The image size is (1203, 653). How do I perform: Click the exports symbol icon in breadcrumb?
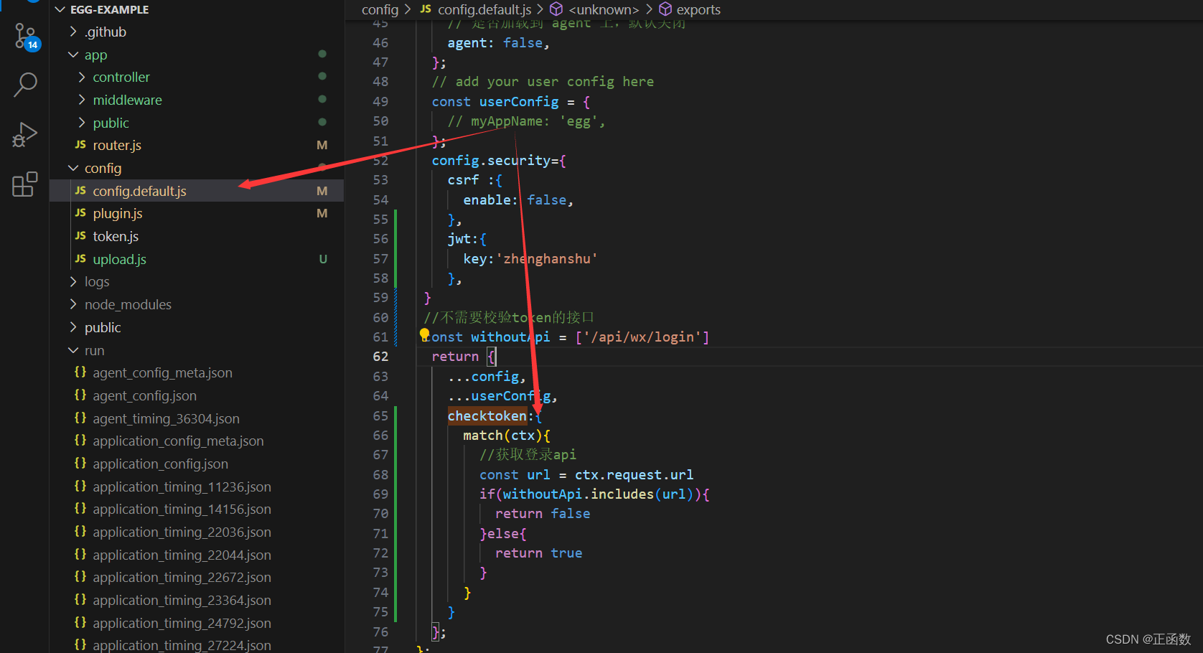(x=665, y=9)
